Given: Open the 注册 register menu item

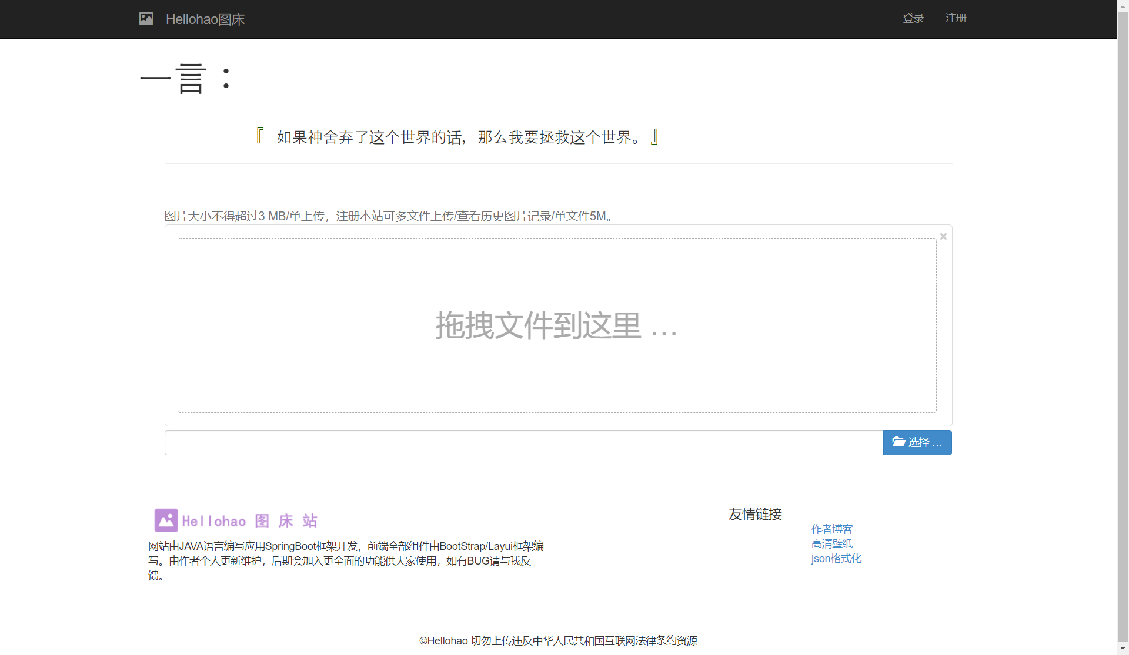Looking at the screenshot, I should [956, 18].
